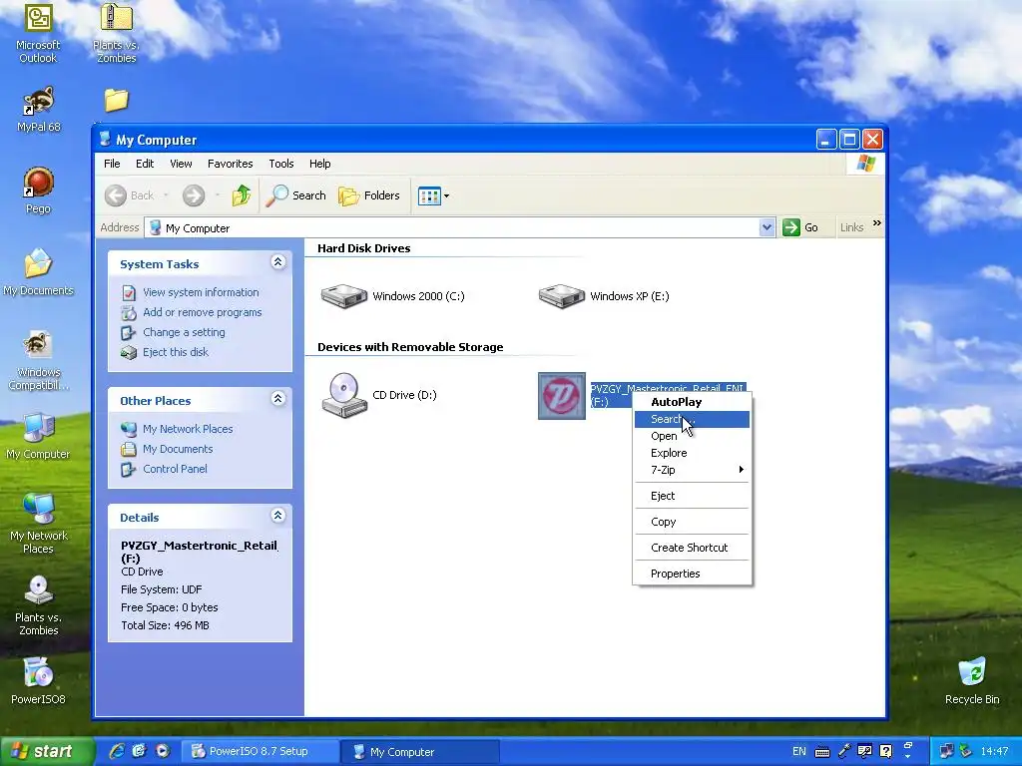Image resolution: width=1022 pixels, height=766 pixels.
Task: Collapse the Details panel
Action: pos(277,516)
